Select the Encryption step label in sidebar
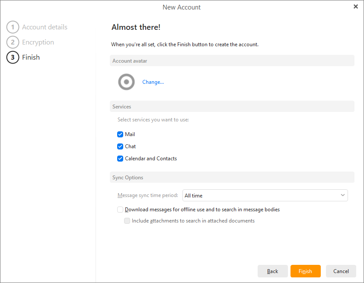This screenshot has width=364, height=283. point(38,42)
